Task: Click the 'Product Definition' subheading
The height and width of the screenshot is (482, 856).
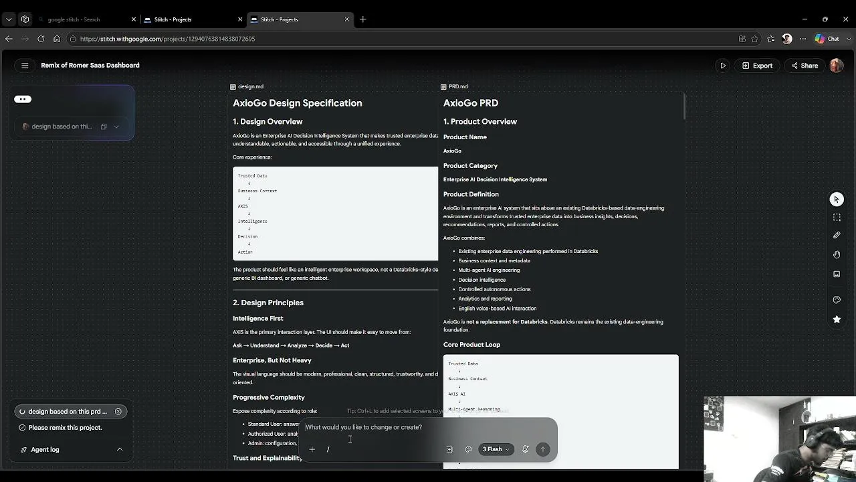Action: pos(471,195)
